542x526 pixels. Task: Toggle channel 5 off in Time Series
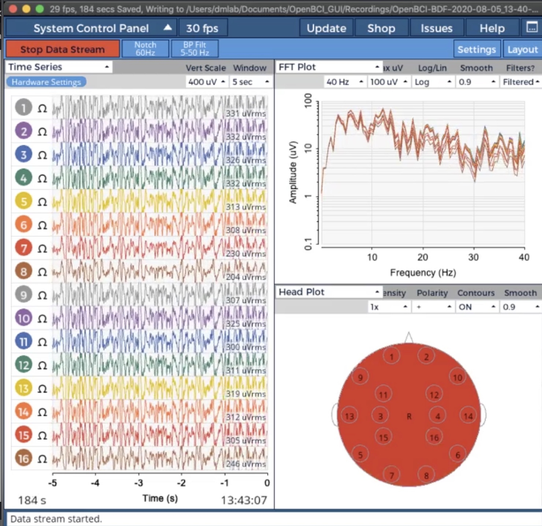pyautogui.click(x=23, y=201)
